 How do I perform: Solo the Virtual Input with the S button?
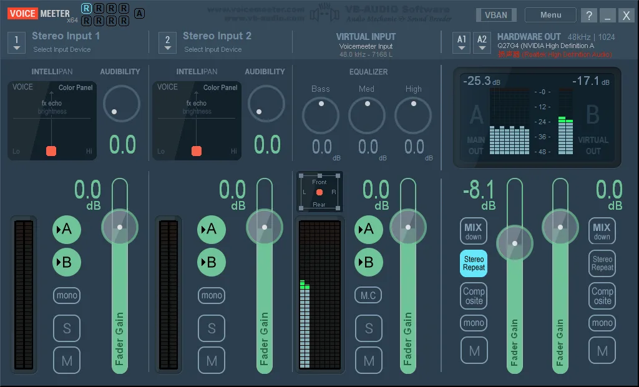369,328
